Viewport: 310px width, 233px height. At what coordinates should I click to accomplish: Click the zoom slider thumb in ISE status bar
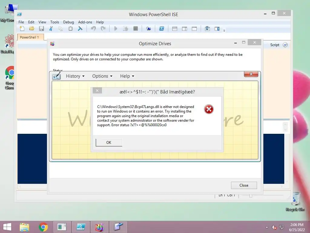coord(251,196)
